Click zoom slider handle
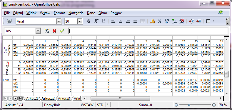232x110 pixels. pyautogui.click(x=189, y=105)
